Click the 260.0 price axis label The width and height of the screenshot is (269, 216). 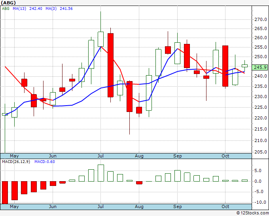pos(260,38)
